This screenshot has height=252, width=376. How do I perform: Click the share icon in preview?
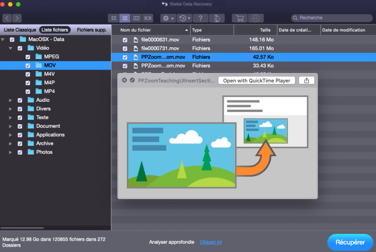306,80
